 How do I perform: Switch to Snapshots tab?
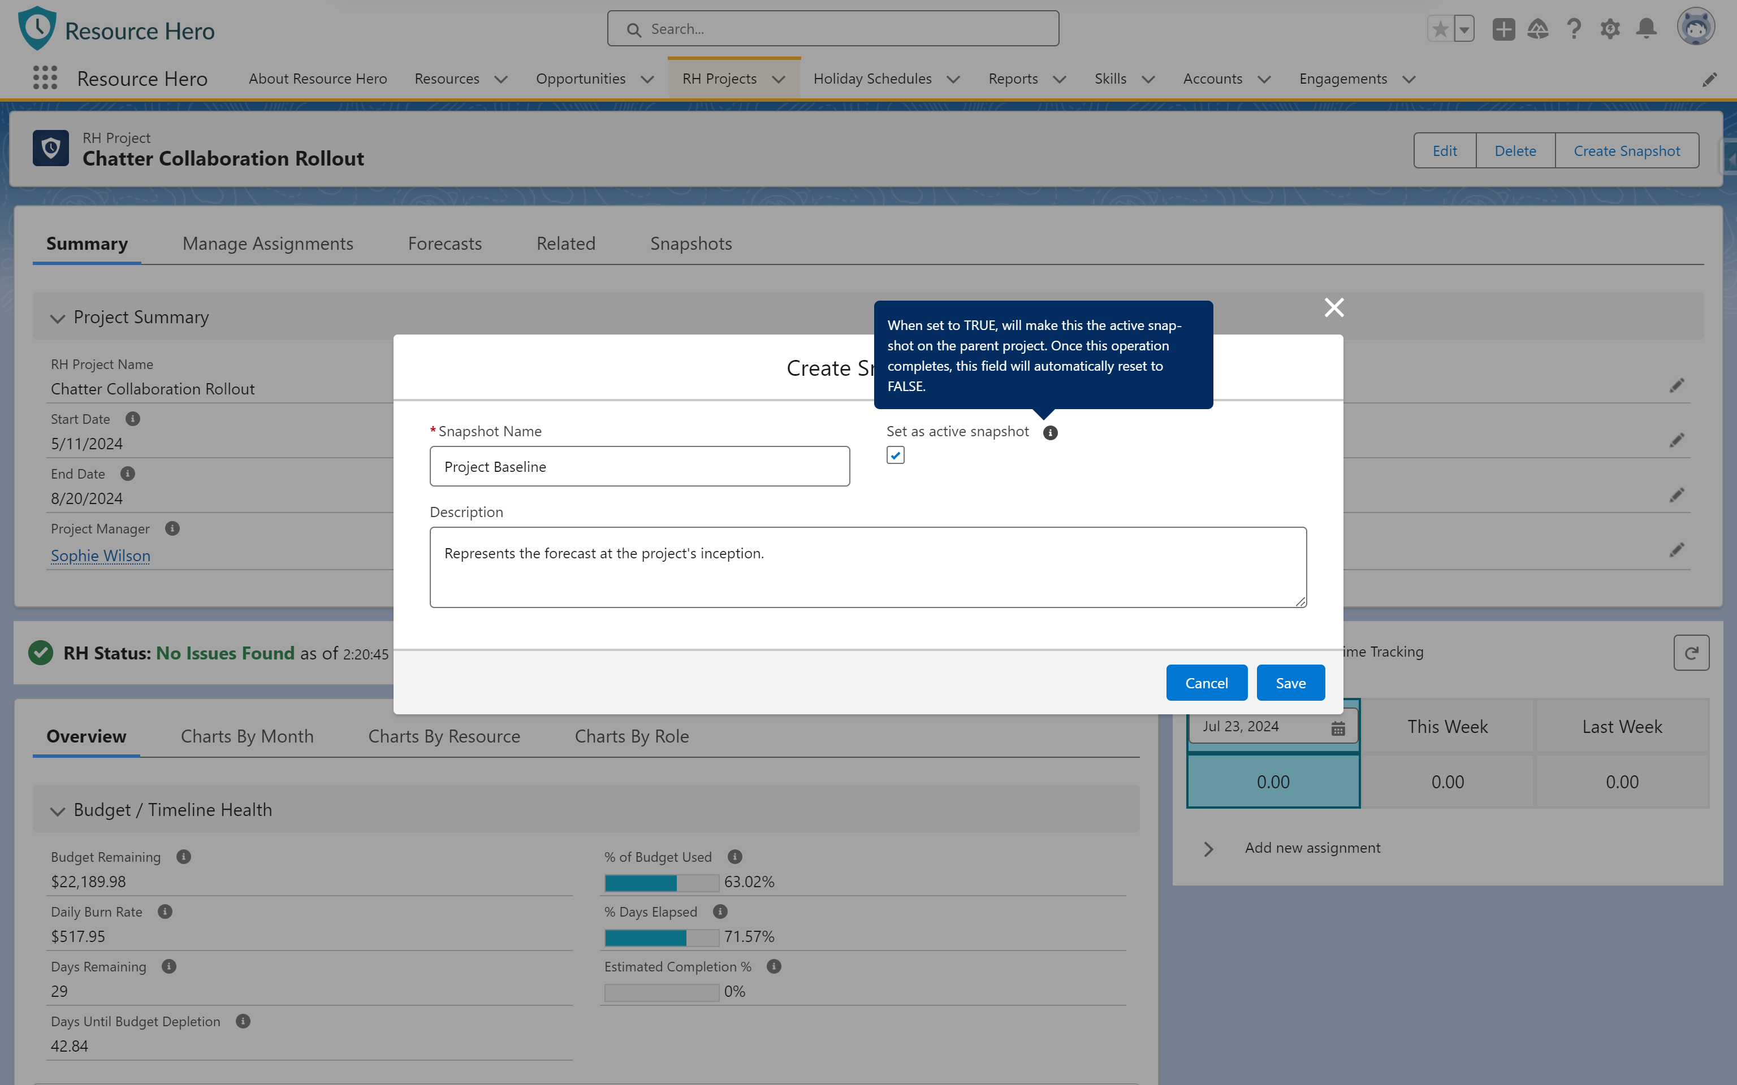(x=691, y=243)
